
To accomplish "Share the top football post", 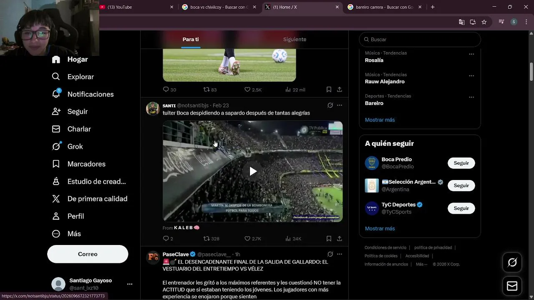I will click(x=340, y=90).
